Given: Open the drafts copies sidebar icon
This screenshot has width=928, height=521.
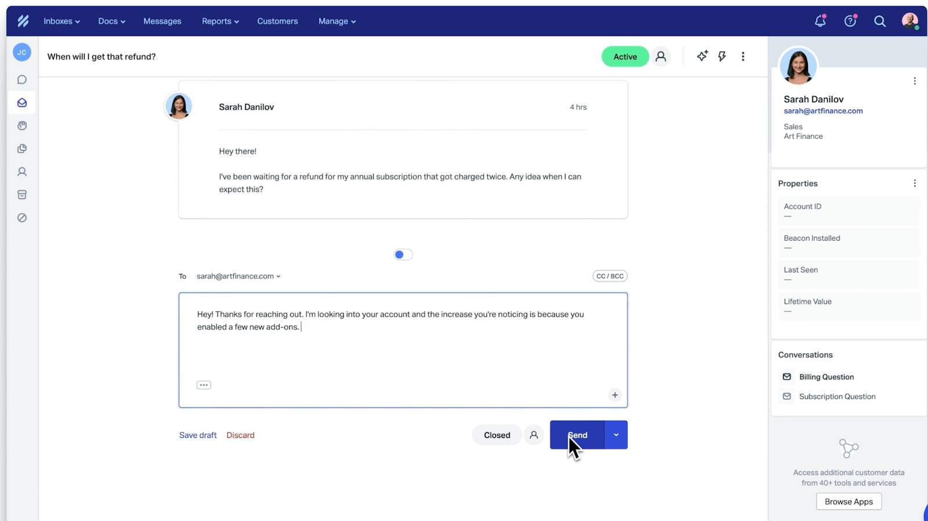Looking at the screenshot, I should [22, 149].
